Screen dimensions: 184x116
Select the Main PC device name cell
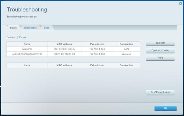27,49
